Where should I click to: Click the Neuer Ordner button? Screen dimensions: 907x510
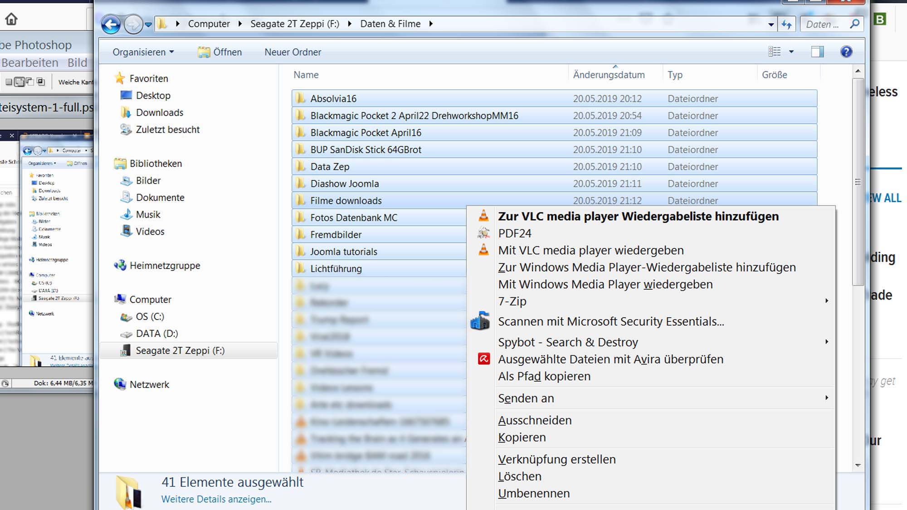(293, 52)
